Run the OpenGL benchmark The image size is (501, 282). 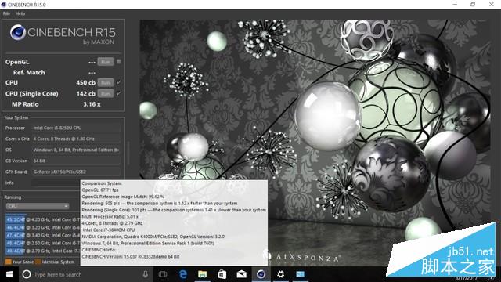click(106, 62)
